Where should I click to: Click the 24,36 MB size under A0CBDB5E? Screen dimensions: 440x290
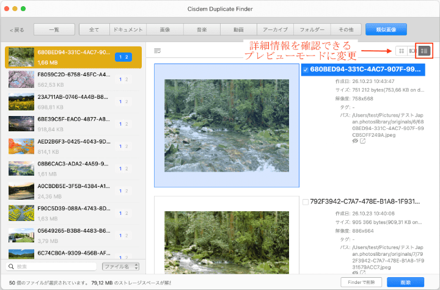pyautogui.click(x=50, y=197)
